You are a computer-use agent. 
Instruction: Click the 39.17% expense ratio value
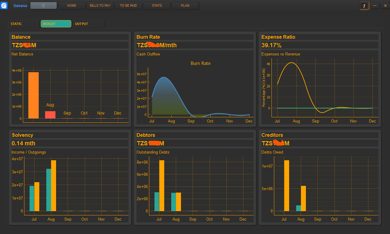point(271,45)
